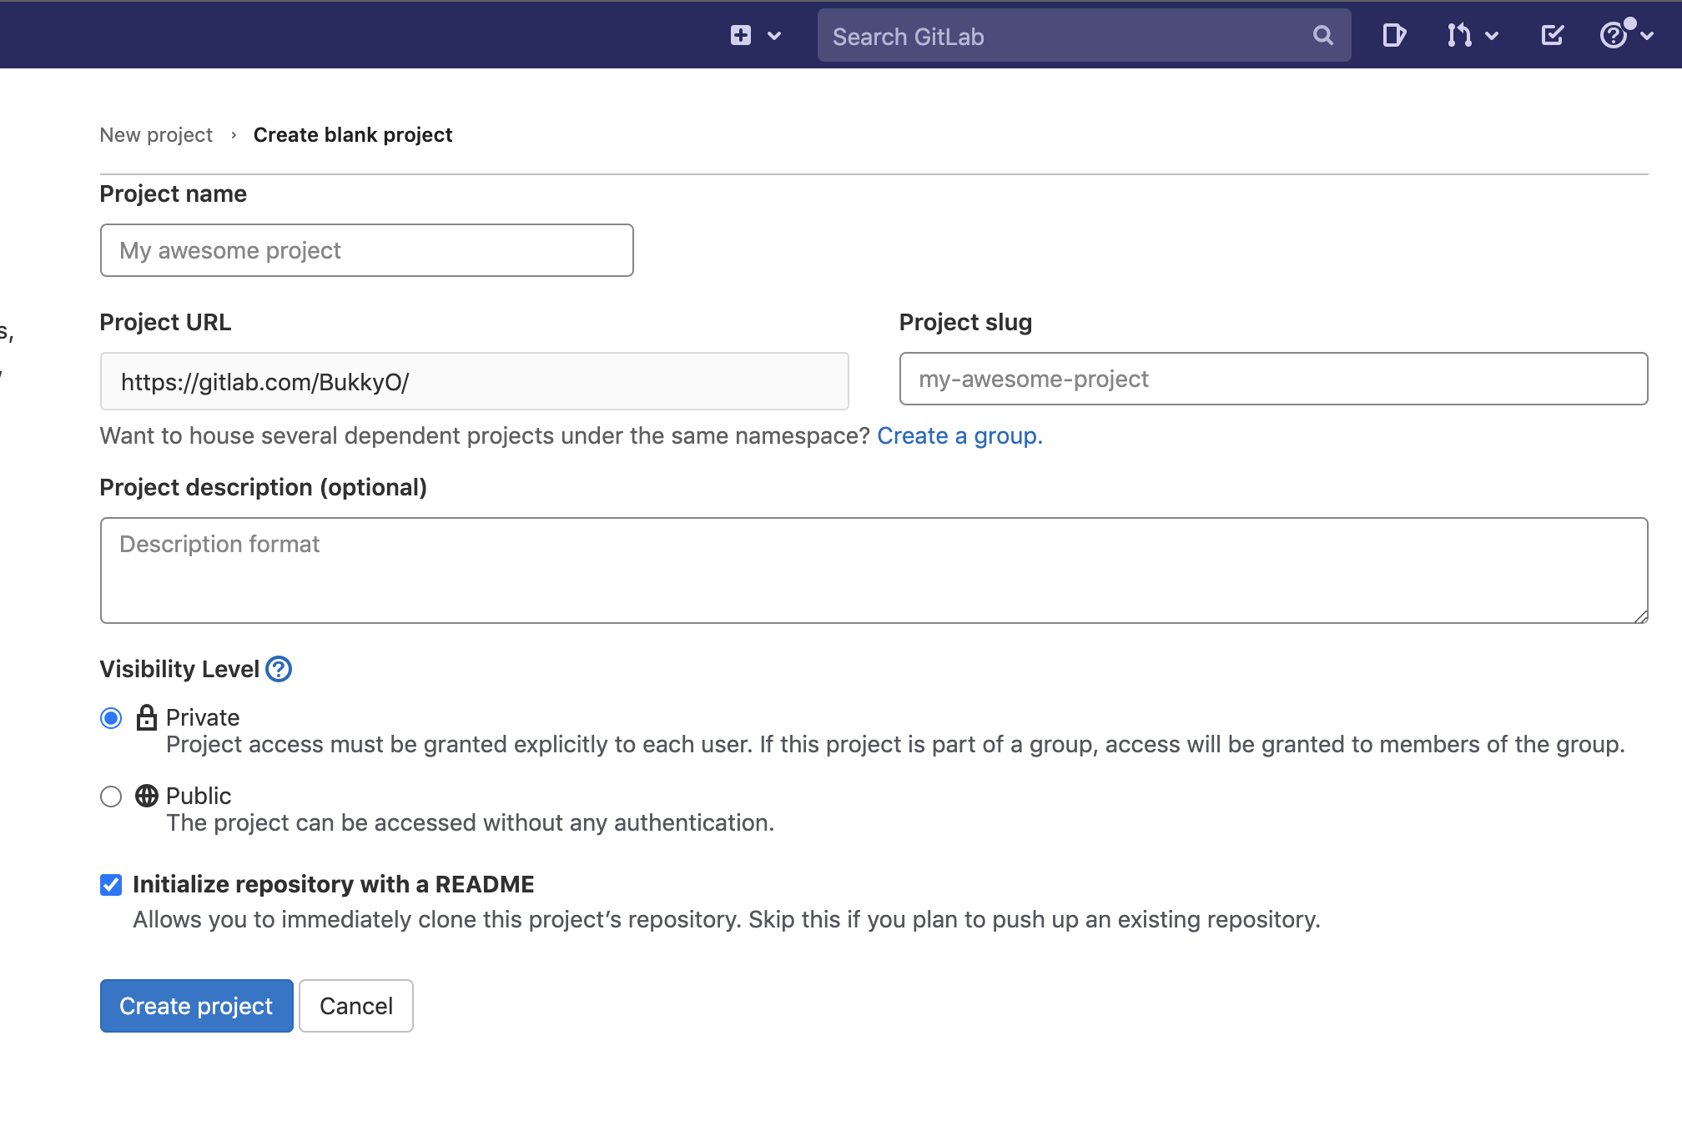Open the Create new item menu
The height and width of the screenshot is (1136, 1682).
pyautogui.click(x=741, y=35)
